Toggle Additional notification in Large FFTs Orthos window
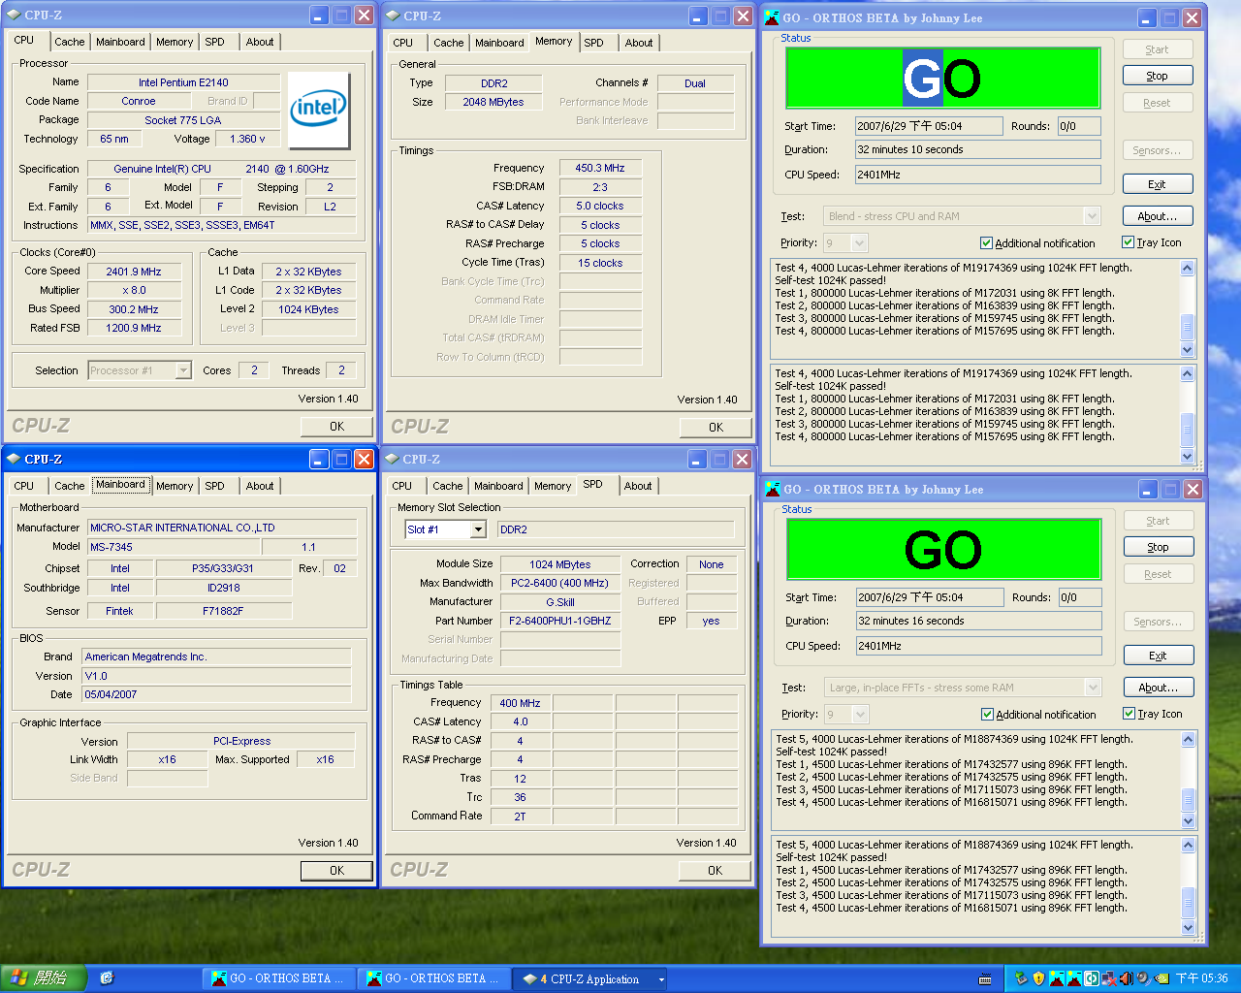 (987, 715)
